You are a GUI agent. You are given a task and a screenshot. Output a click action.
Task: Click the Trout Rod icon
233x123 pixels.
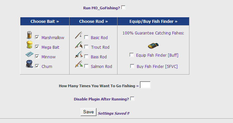tap(79, 45)
